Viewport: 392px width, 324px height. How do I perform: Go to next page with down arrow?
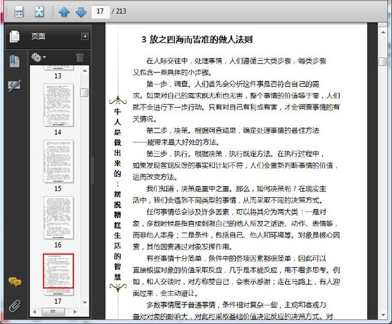coord(81,12)
